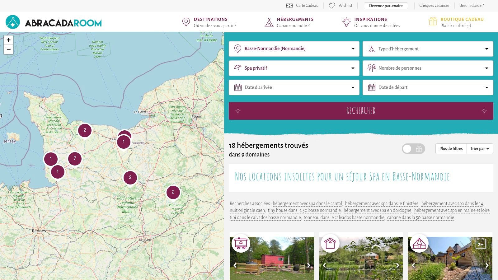Click the tent icon on third listing

pyautogui.click(x=419, y=243)
